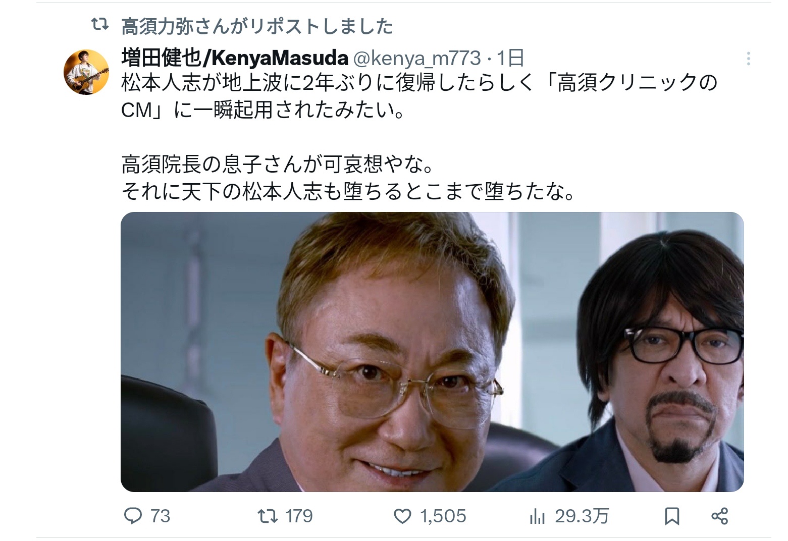
Task: Bookmark this tweet
Action: pyautogui.click(x=672, y=516)
